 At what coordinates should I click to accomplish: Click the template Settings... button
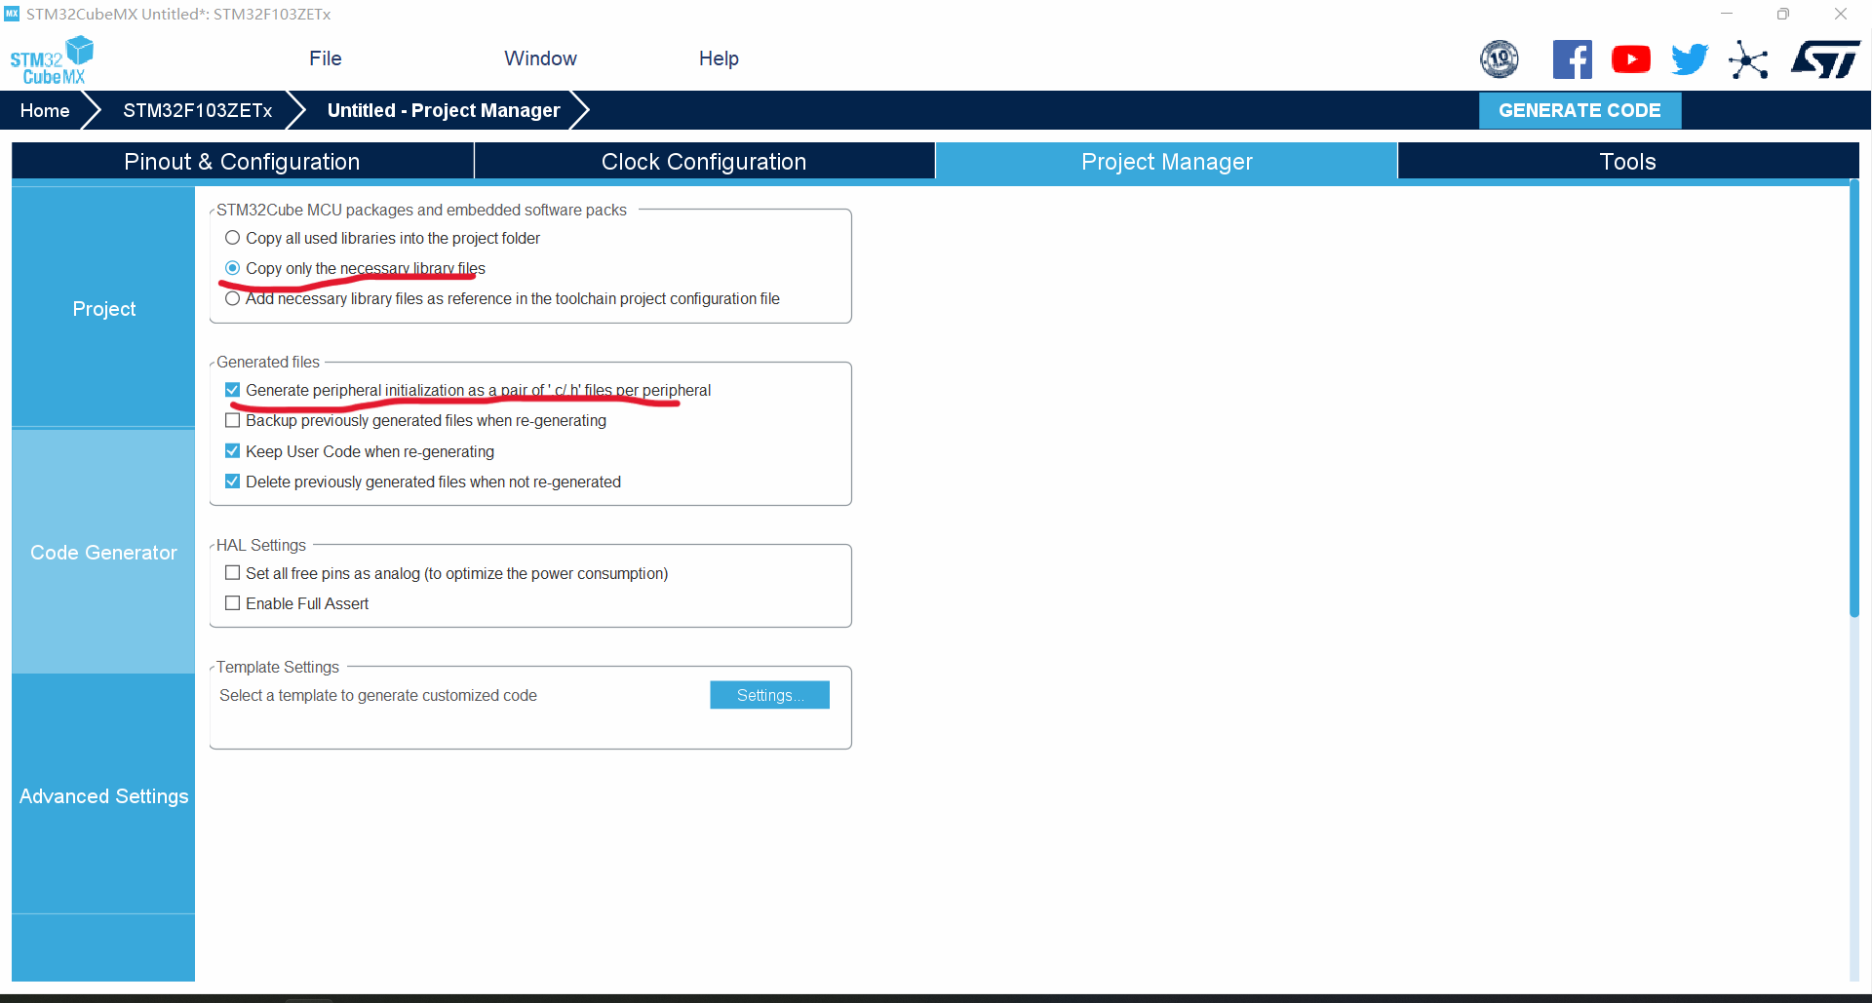[x=769, y=695]
